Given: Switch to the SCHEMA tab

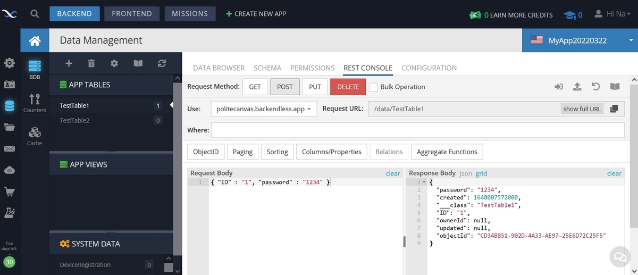Looking at the screenshot, I should coord(267,68).
